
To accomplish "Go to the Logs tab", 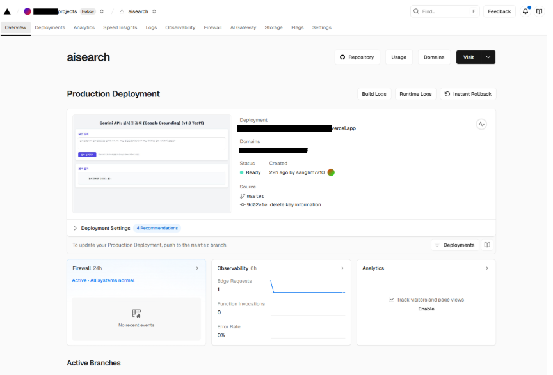I will click(x=151, y=27).
